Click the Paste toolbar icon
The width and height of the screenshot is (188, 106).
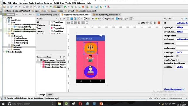pos(31,7)
